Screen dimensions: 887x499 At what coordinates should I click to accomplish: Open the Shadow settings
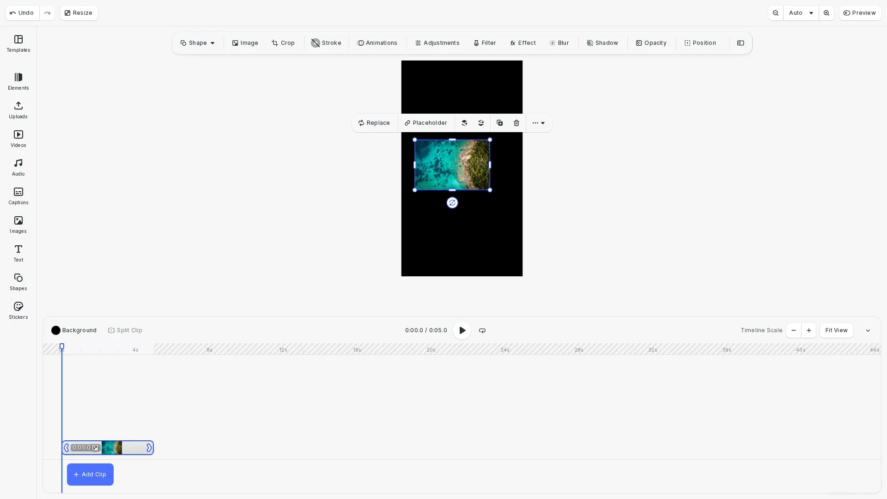click(x=602, y=43)
